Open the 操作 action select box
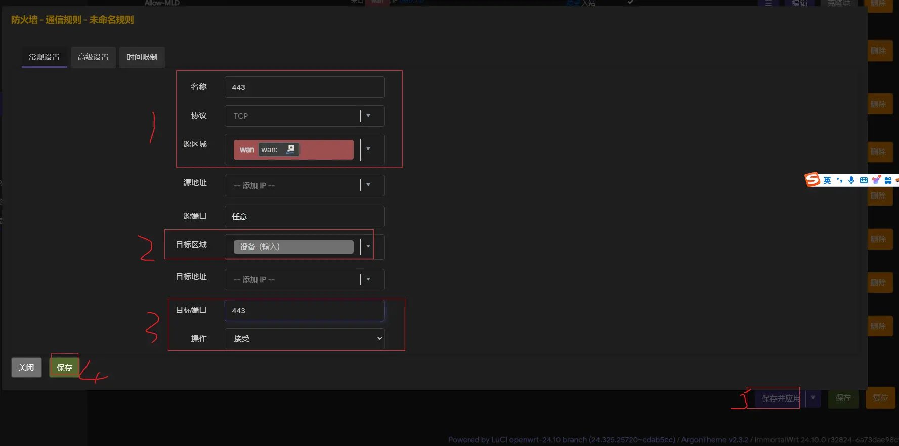The image size is (899, 446). click(304, 339)
